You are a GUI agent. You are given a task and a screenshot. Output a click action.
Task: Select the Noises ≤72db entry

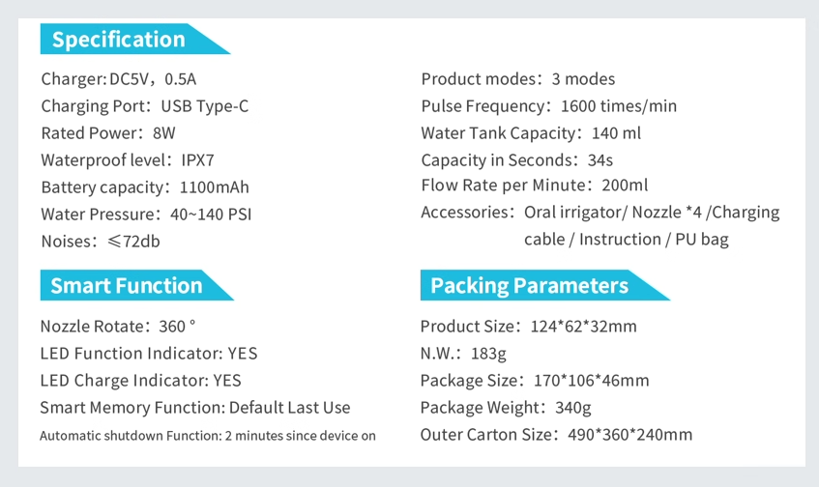coord(101,242)
